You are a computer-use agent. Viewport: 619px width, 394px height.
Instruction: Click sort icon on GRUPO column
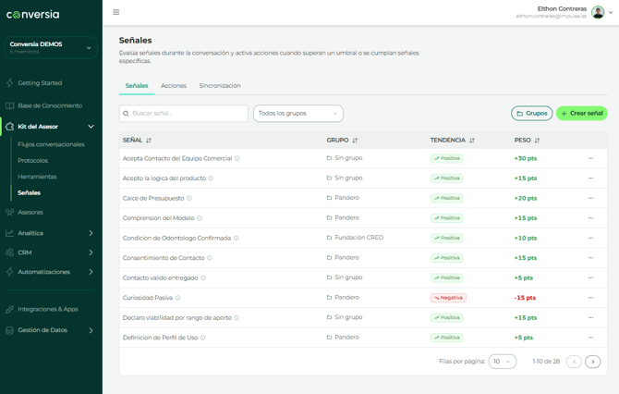tap(355, 141)
